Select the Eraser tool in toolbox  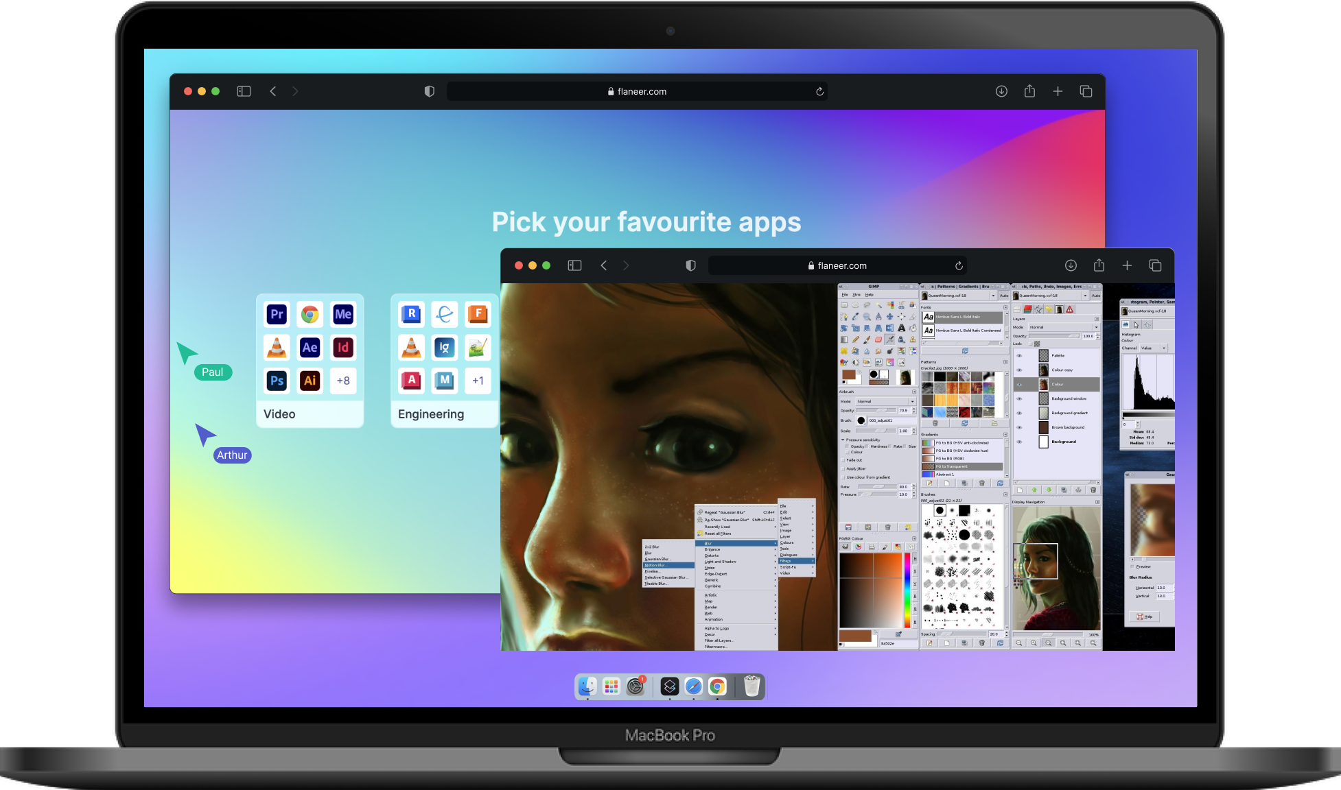click(878, 339)
